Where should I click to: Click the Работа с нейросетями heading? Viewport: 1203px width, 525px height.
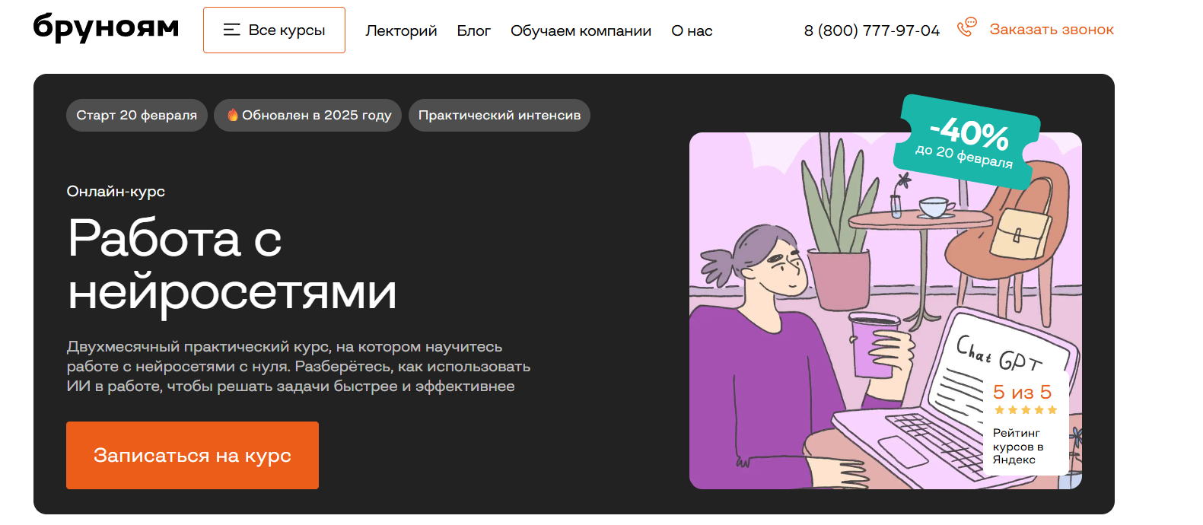(x=232, y=265)
